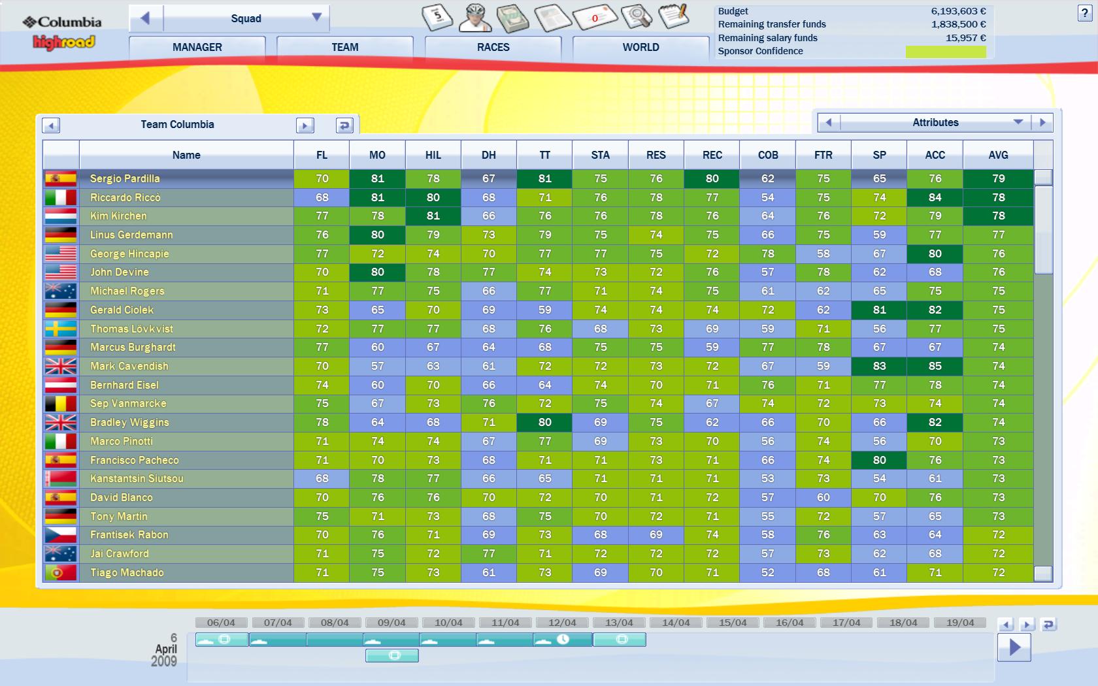
Task: Open the notepad with pencil icon
Action: pyautogui.click(x=673, y=16)
